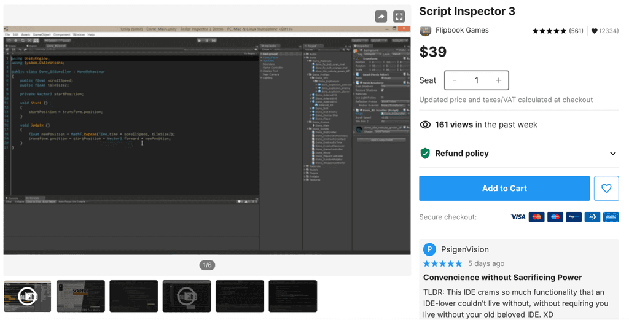The width and height of the screenshot is (629, 320).
Task: Click the eye icon next to 161 views
Action: tap(425, 125)
